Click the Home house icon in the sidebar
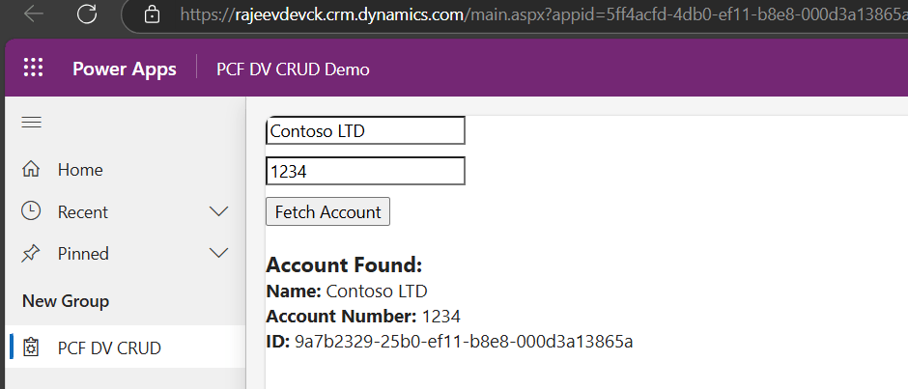Screen dimensions: 908x389 (32, 170)
